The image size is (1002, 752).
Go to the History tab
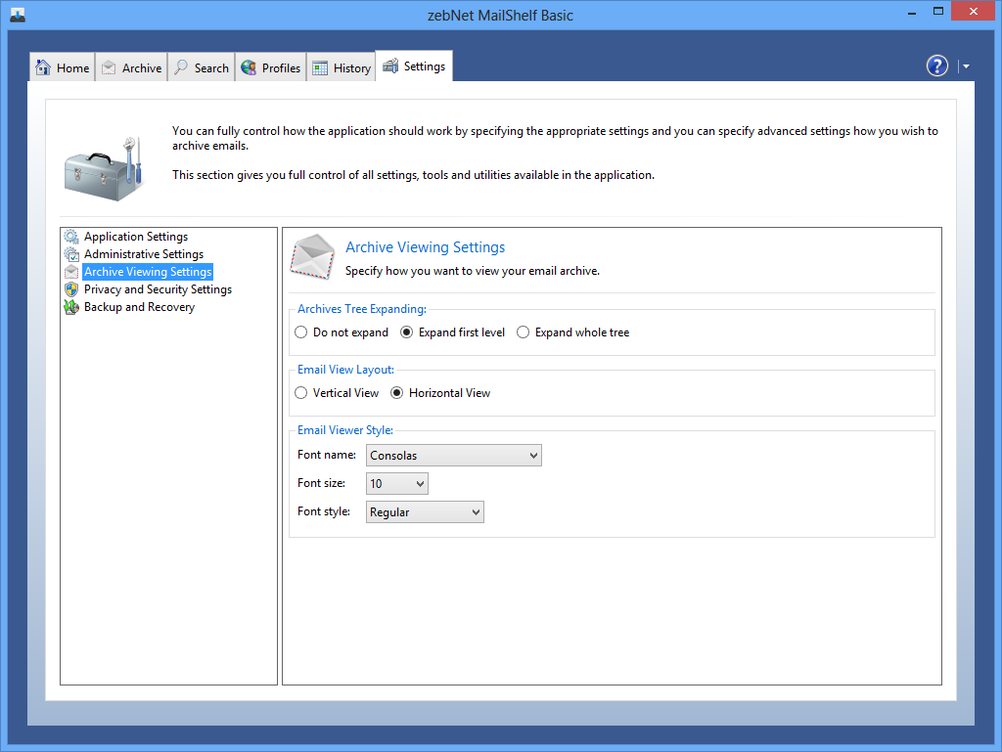(342, 67)
